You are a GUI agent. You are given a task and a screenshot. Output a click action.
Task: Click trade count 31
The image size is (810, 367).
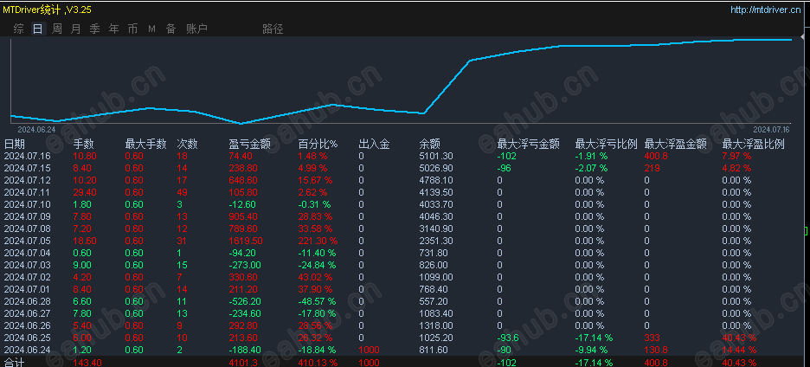point(182,241)
